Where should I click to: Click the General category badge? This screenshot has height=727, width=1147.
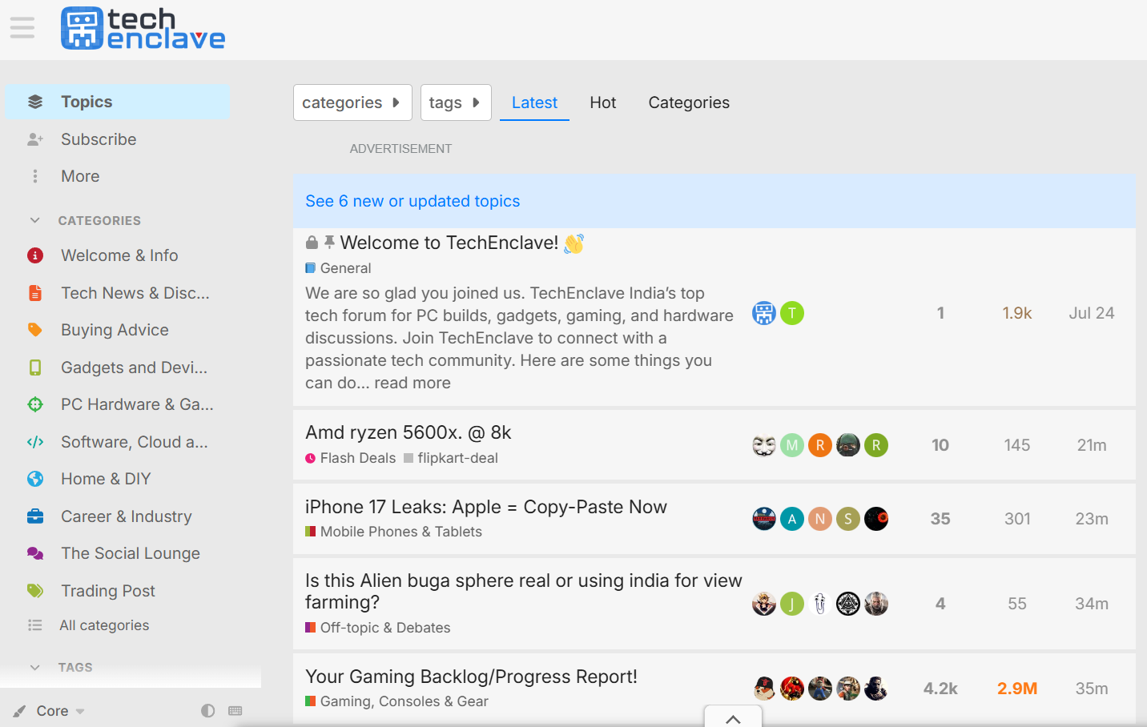(338, 268)
